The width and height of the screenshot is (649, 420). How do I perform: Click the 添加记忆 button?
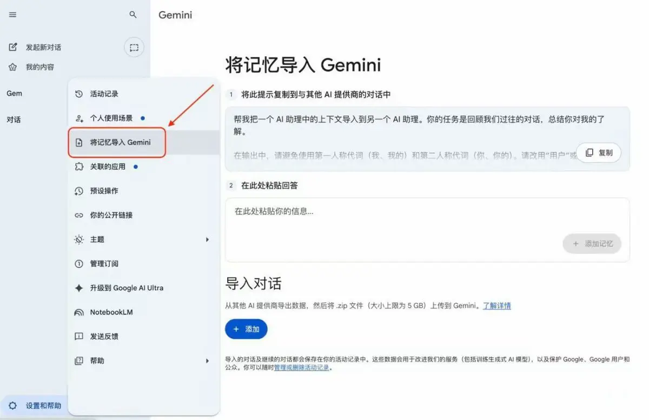coord(592,244)
